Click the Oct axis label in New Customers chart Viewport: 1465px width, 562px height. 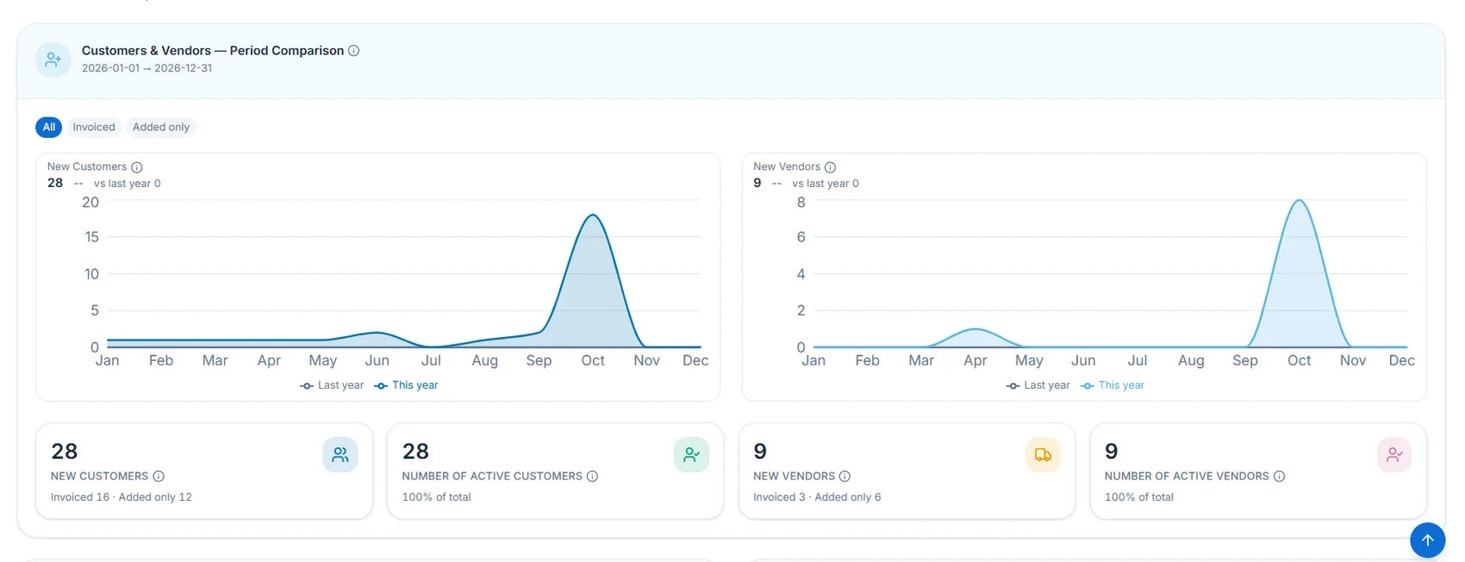593,361
